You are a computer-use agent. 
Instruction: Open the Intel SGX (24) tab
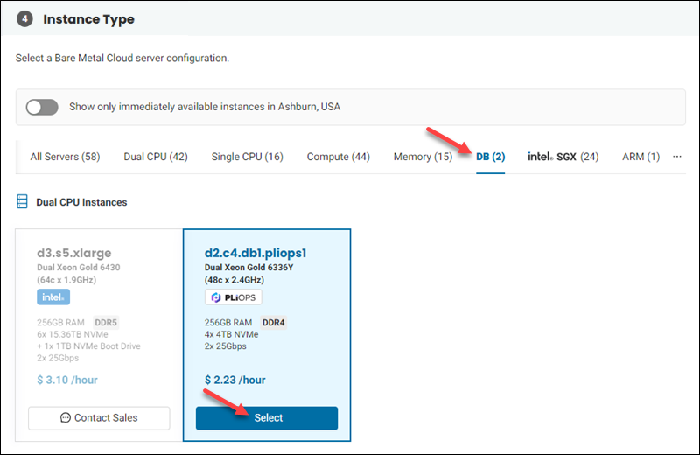pos(563,157)
